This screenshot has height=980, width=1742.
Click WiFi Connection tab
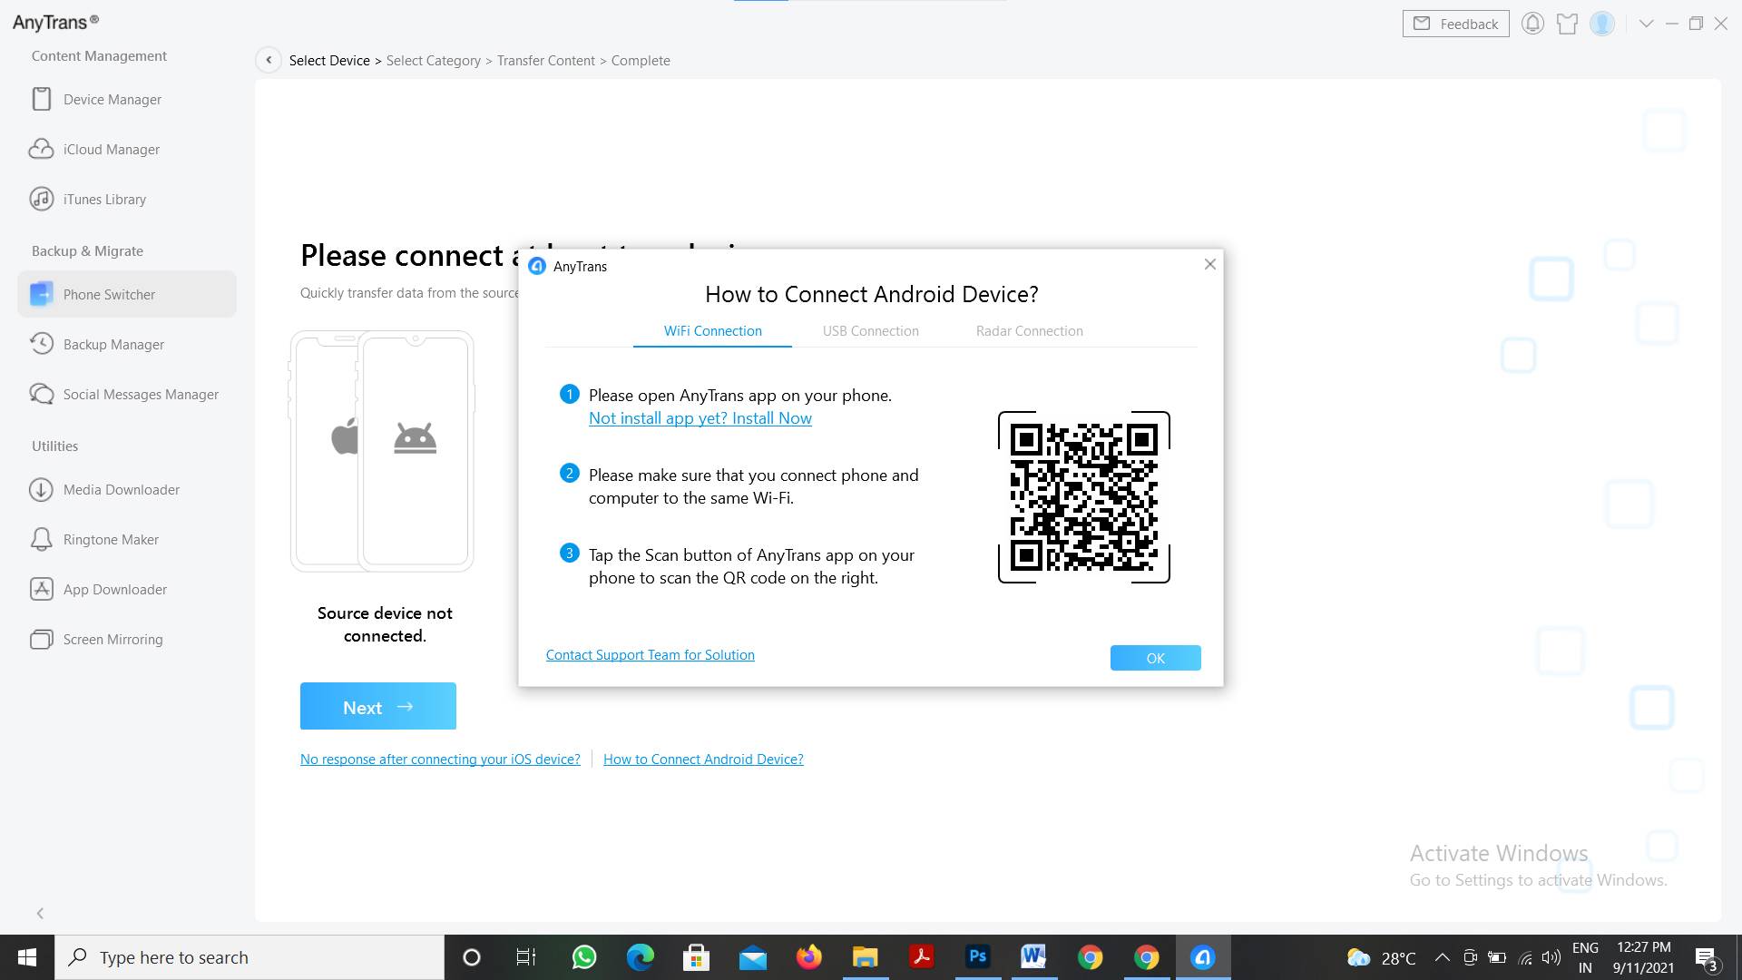tap(712, 330)
